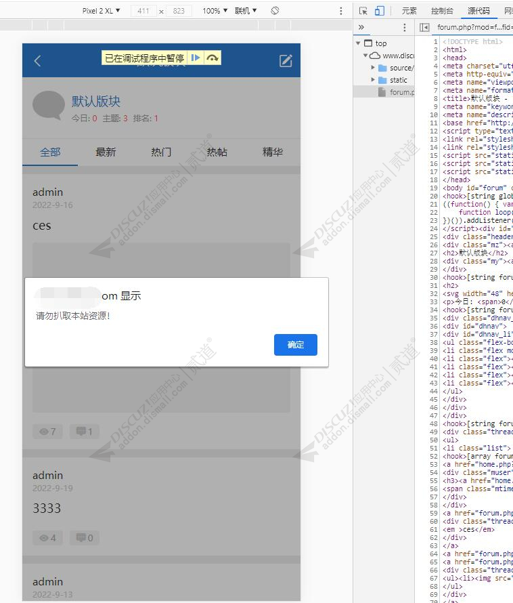
Task: Resume script execution in paused overlay
Action: coord(196,58)
